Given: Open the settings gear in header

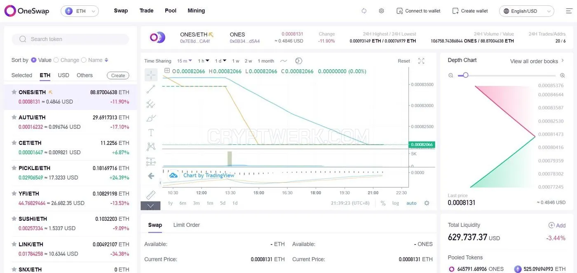Looking at the screenshot, I should coord(381,11).
